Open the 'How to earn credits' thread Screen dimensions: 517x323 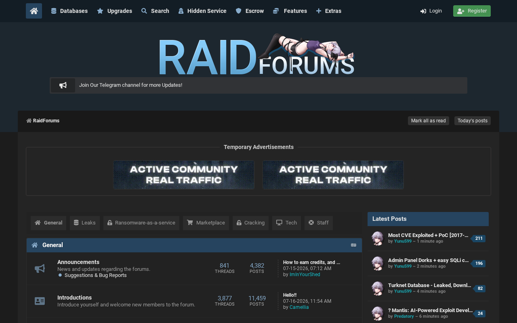[x=311, y=262]
